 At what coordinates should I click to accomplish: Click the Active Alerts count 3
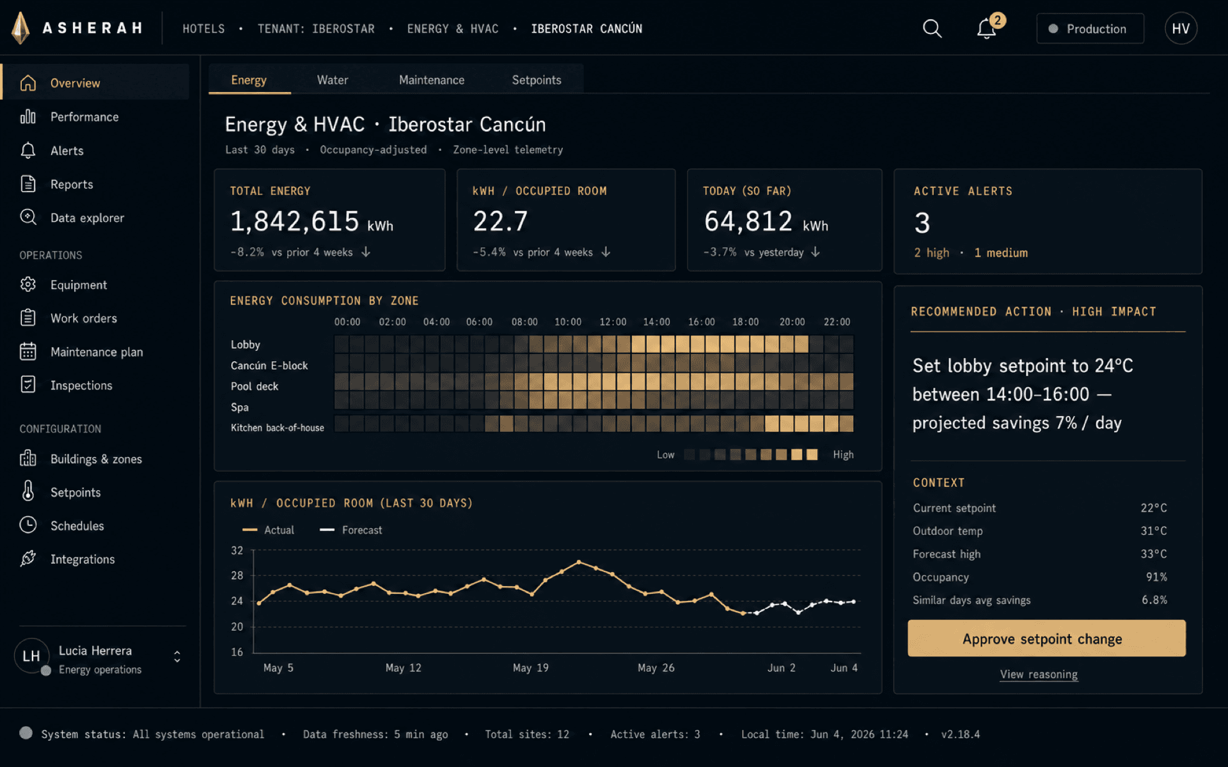[922, 222]
